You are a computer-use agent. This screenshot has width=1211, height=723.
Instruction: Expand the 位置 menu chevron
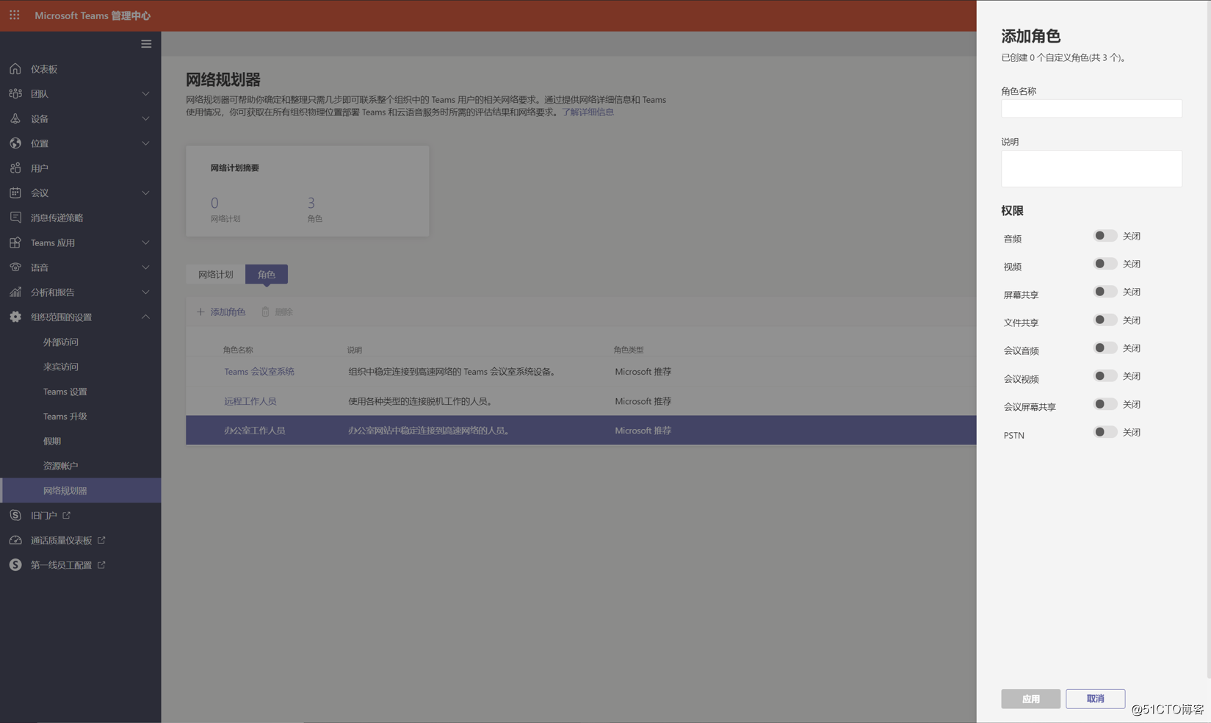coord(145,143)
